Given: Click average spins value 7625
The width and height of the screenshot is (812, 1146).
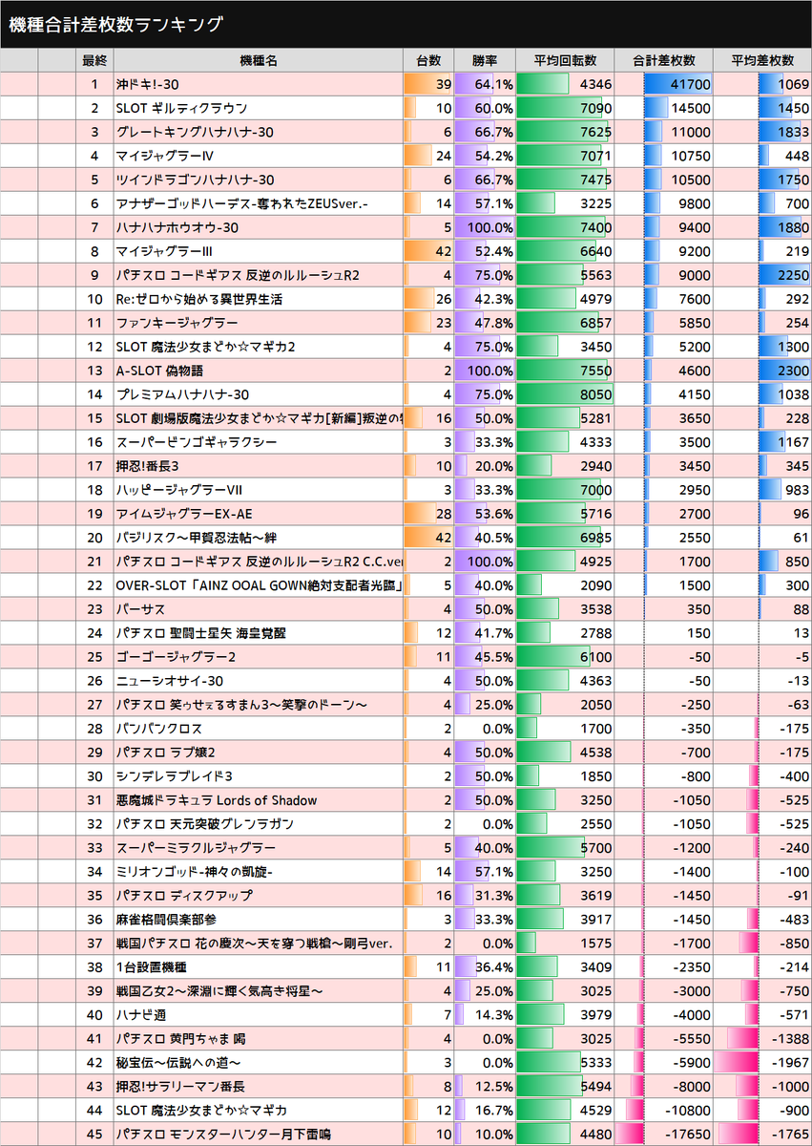Looking at the screenshot, I should [x=596, y=132].
